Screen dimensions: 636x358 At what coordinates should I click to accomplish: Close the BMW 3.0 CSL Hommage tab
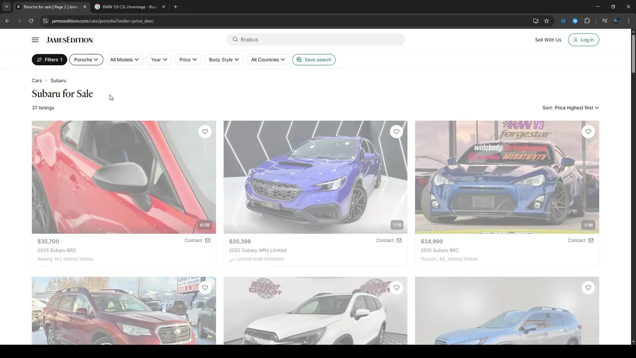click(x=163, y=7)
